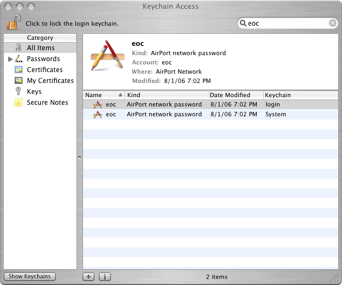
Task: Select the eoc row in login keychain
Action: [x=210, y=105]
